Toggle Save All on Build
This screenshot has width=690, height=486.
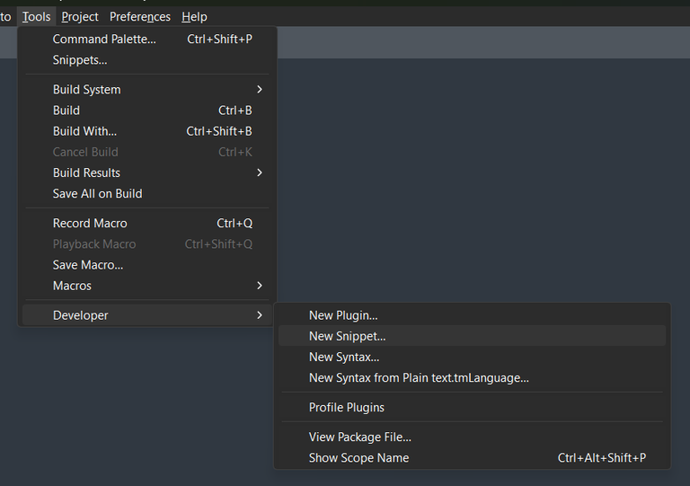click(x=97, y=193)
